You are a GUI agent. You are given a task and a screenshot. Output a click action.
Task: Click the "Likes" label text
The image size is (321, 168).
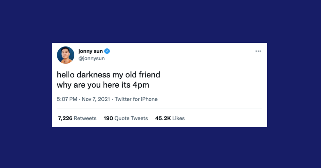point(178,118)
